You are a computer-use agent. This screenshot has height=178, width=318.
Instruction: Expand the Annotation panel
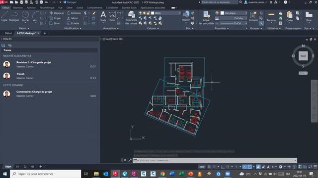111,28
